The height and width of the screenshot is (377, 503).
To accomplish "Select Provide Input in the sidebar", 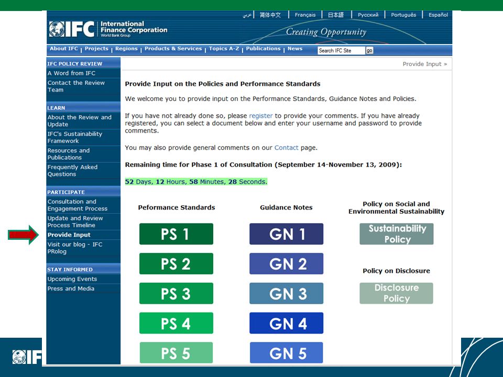I will point(69,235).
